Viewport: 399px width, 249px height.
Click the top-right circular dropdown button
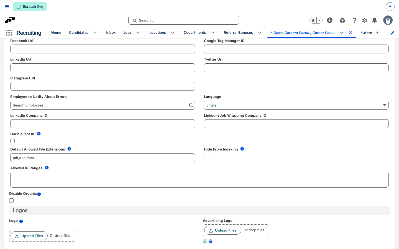(x=390, y=7)
